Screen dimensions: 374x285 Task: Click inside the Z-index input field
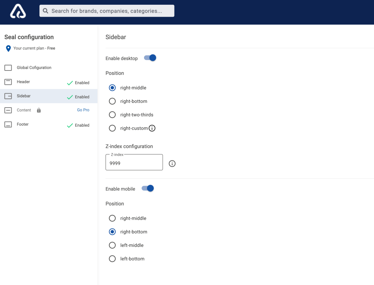click(x=134, y=163)
